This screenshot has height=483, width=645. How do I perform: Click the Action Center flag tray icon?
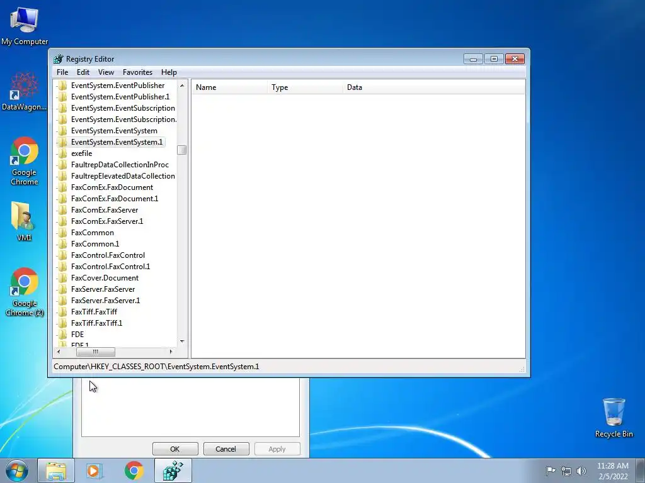click(551, 470)
